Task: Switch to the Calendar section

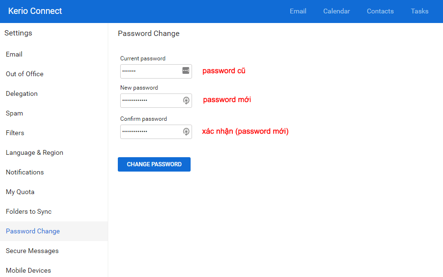Action: [336, 11]
